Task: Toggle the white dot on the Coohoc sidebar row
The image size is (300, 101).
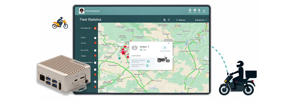Action: click(x=95, y=38)
